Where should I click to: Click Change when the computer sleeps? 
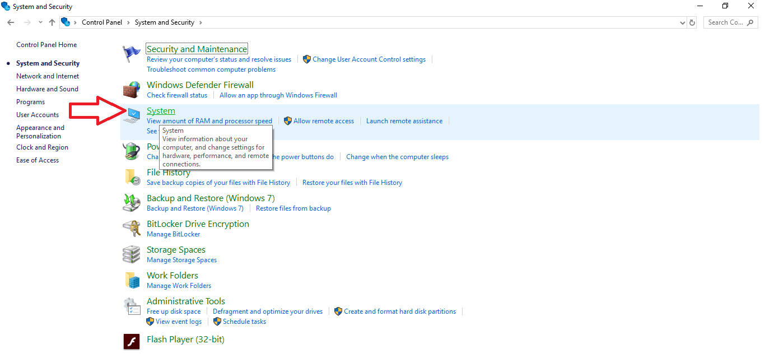click(398, 157)
